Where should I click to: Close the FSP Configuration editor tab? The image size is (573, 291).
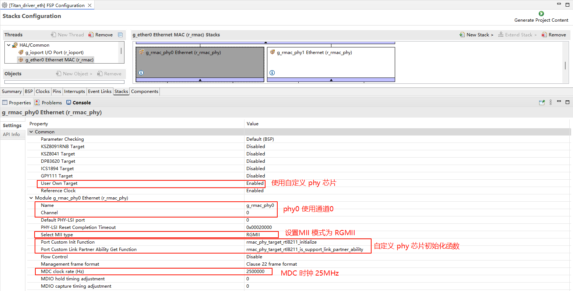pyautogui.click(x=89, y=6)
